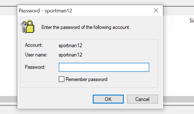Click the column divider beside the Size header
The image size is (194, 114).
pos(172,21)
